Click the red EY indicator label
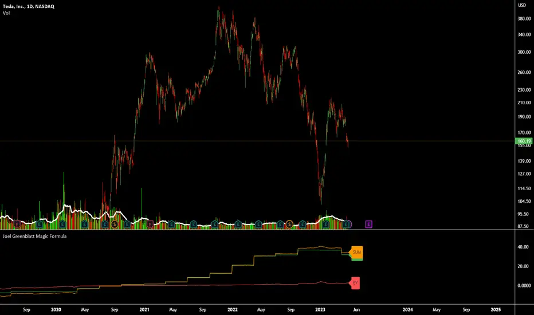 355,283
